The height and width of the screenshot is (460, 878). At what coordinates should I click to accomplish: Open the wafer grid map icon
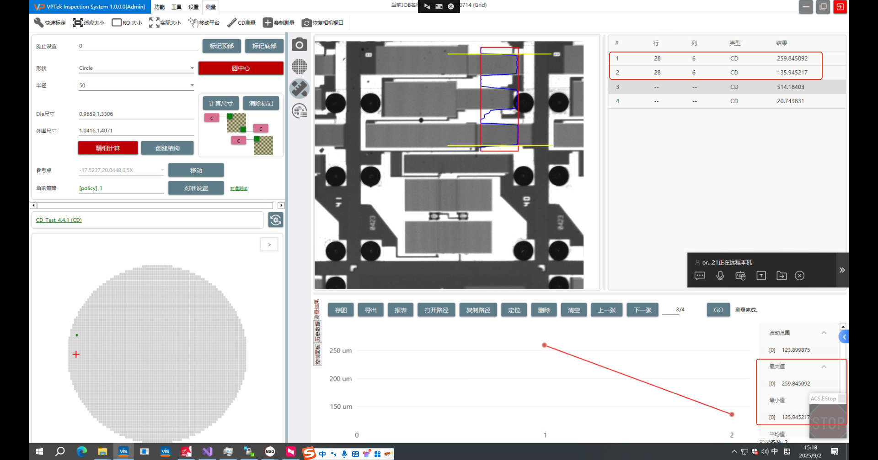coord(300,67)
